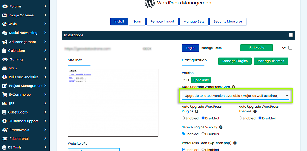
Task: Click the Manage Plugins button
Action: (x=235, y=61)
